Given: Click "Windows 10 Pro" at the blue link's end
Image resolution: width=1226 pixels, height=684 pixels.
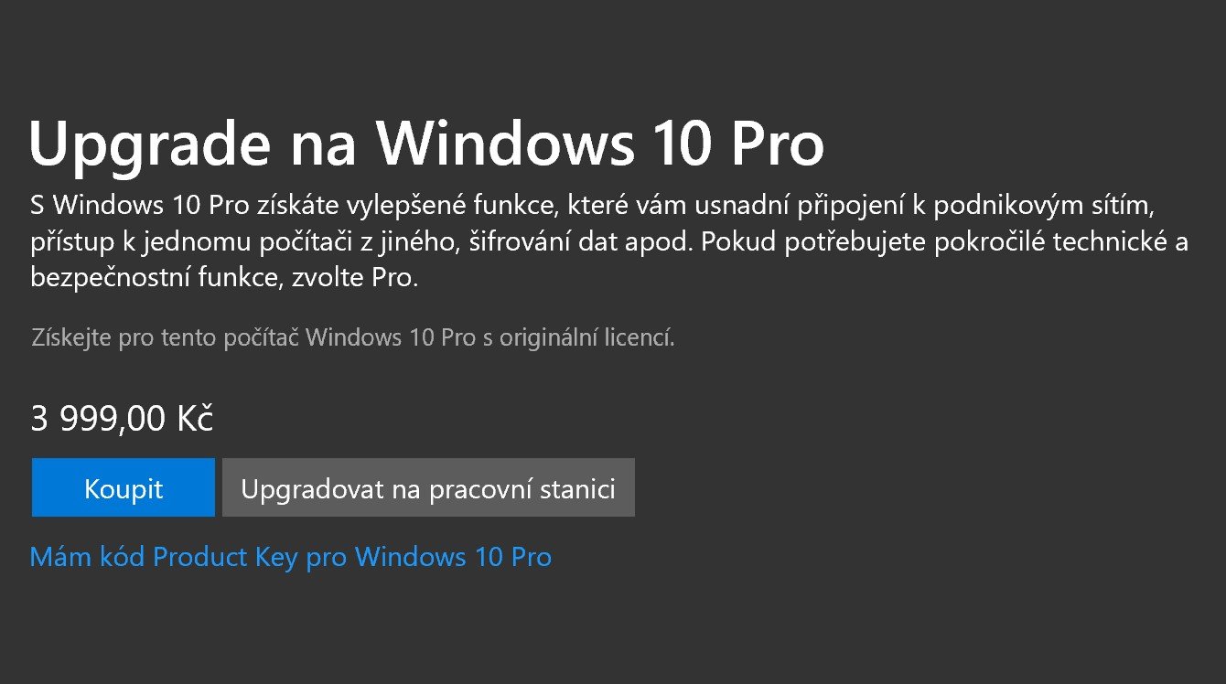Looking at the screenshot, I should [x=453, y=557].
